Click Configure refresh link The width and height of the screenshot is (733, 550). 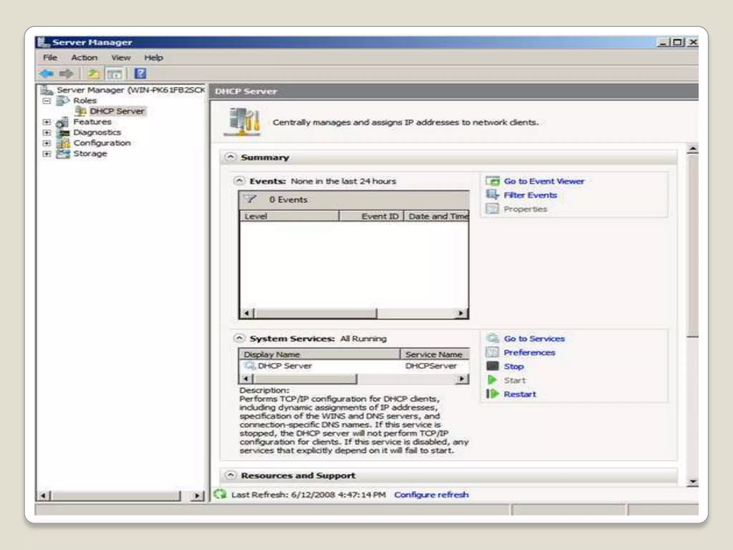[431, 494]
